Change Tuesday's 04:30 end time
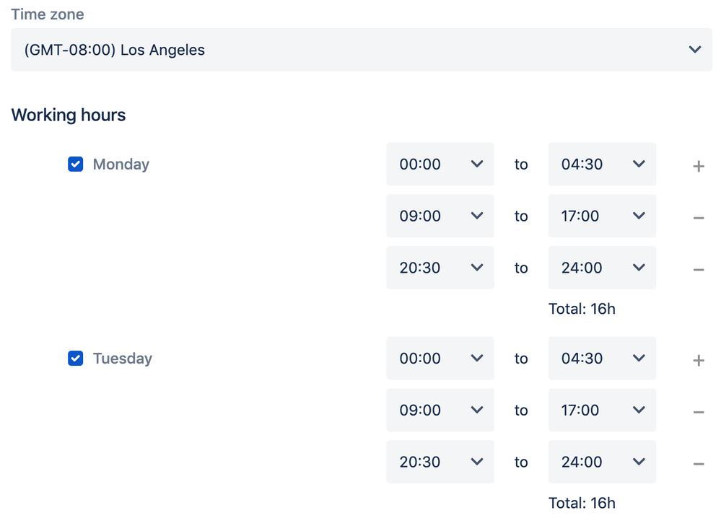721x518 pixels. [x=602, y=359]
